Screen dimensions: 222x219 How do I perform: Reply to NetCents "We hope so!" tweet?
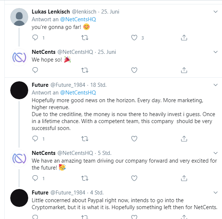pyautogui.click(x=35, y=70)
